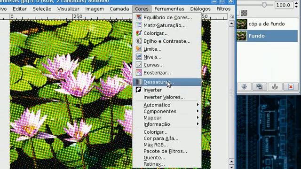The image size is (301, 169).
Task: Click the Dessaturar gradient icon
Action: point(139,82)
